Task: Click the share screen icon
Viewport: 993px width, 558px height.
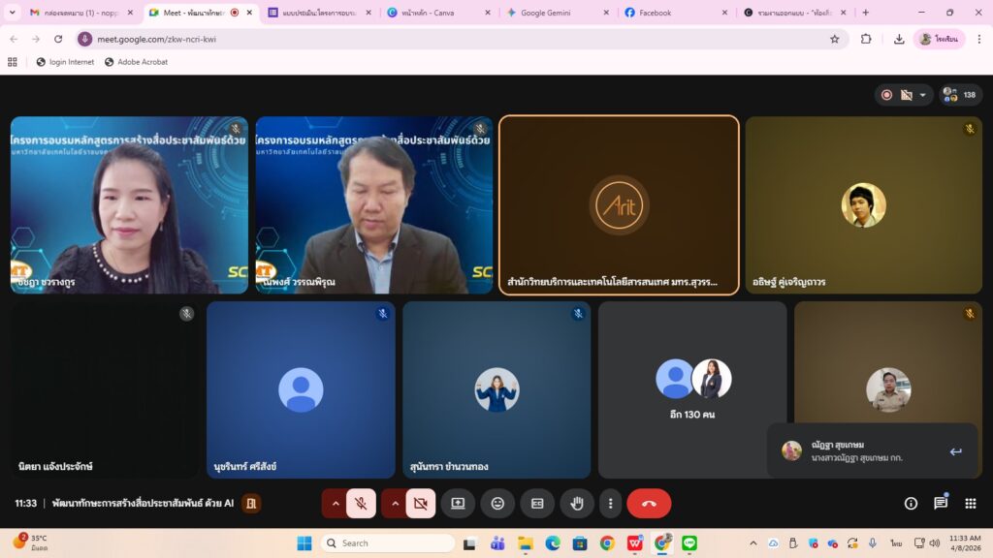Action: (458, 504)
